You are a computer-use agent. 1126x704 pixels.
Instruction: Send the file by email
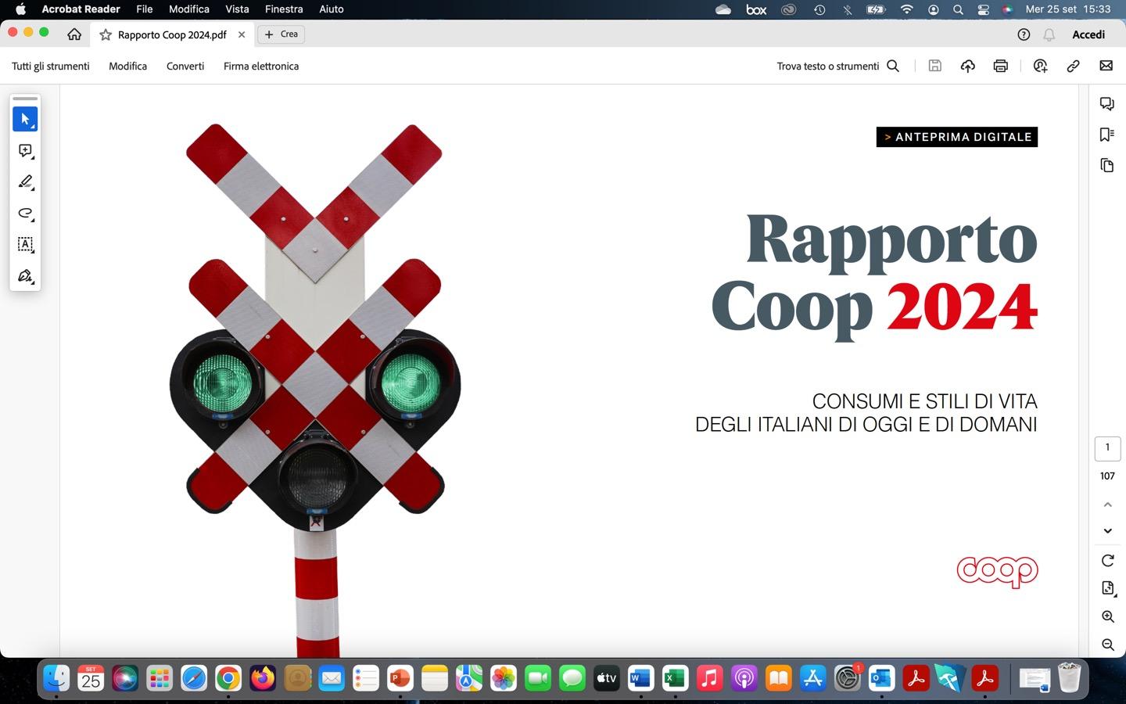coord(1106,66)
